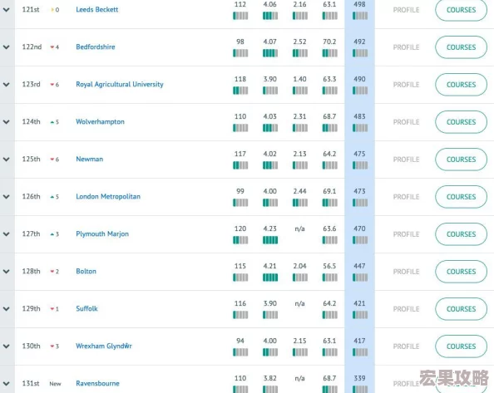Open the Wolverhampton PROFILE link
The height and width of the screenshot is (393, 494).
(406, 122)
